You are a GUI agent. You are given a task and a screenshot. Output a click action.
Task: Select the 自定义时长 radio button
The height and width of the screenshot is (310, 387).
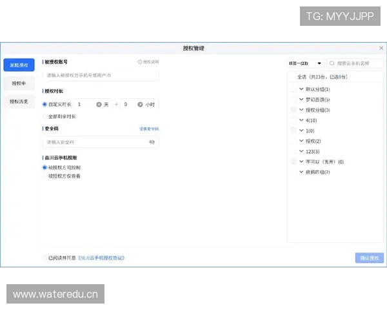click(45, 105)
